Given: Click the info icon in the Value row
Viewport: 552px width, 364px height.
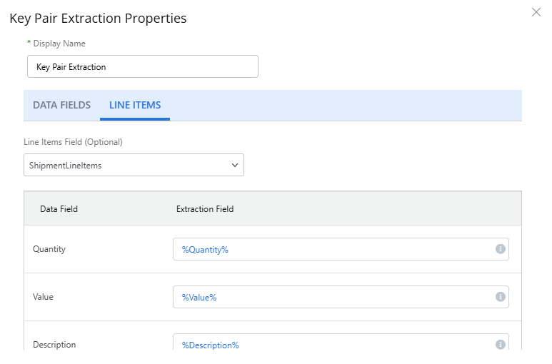Looking at the screenshot, I should [500, 297].
